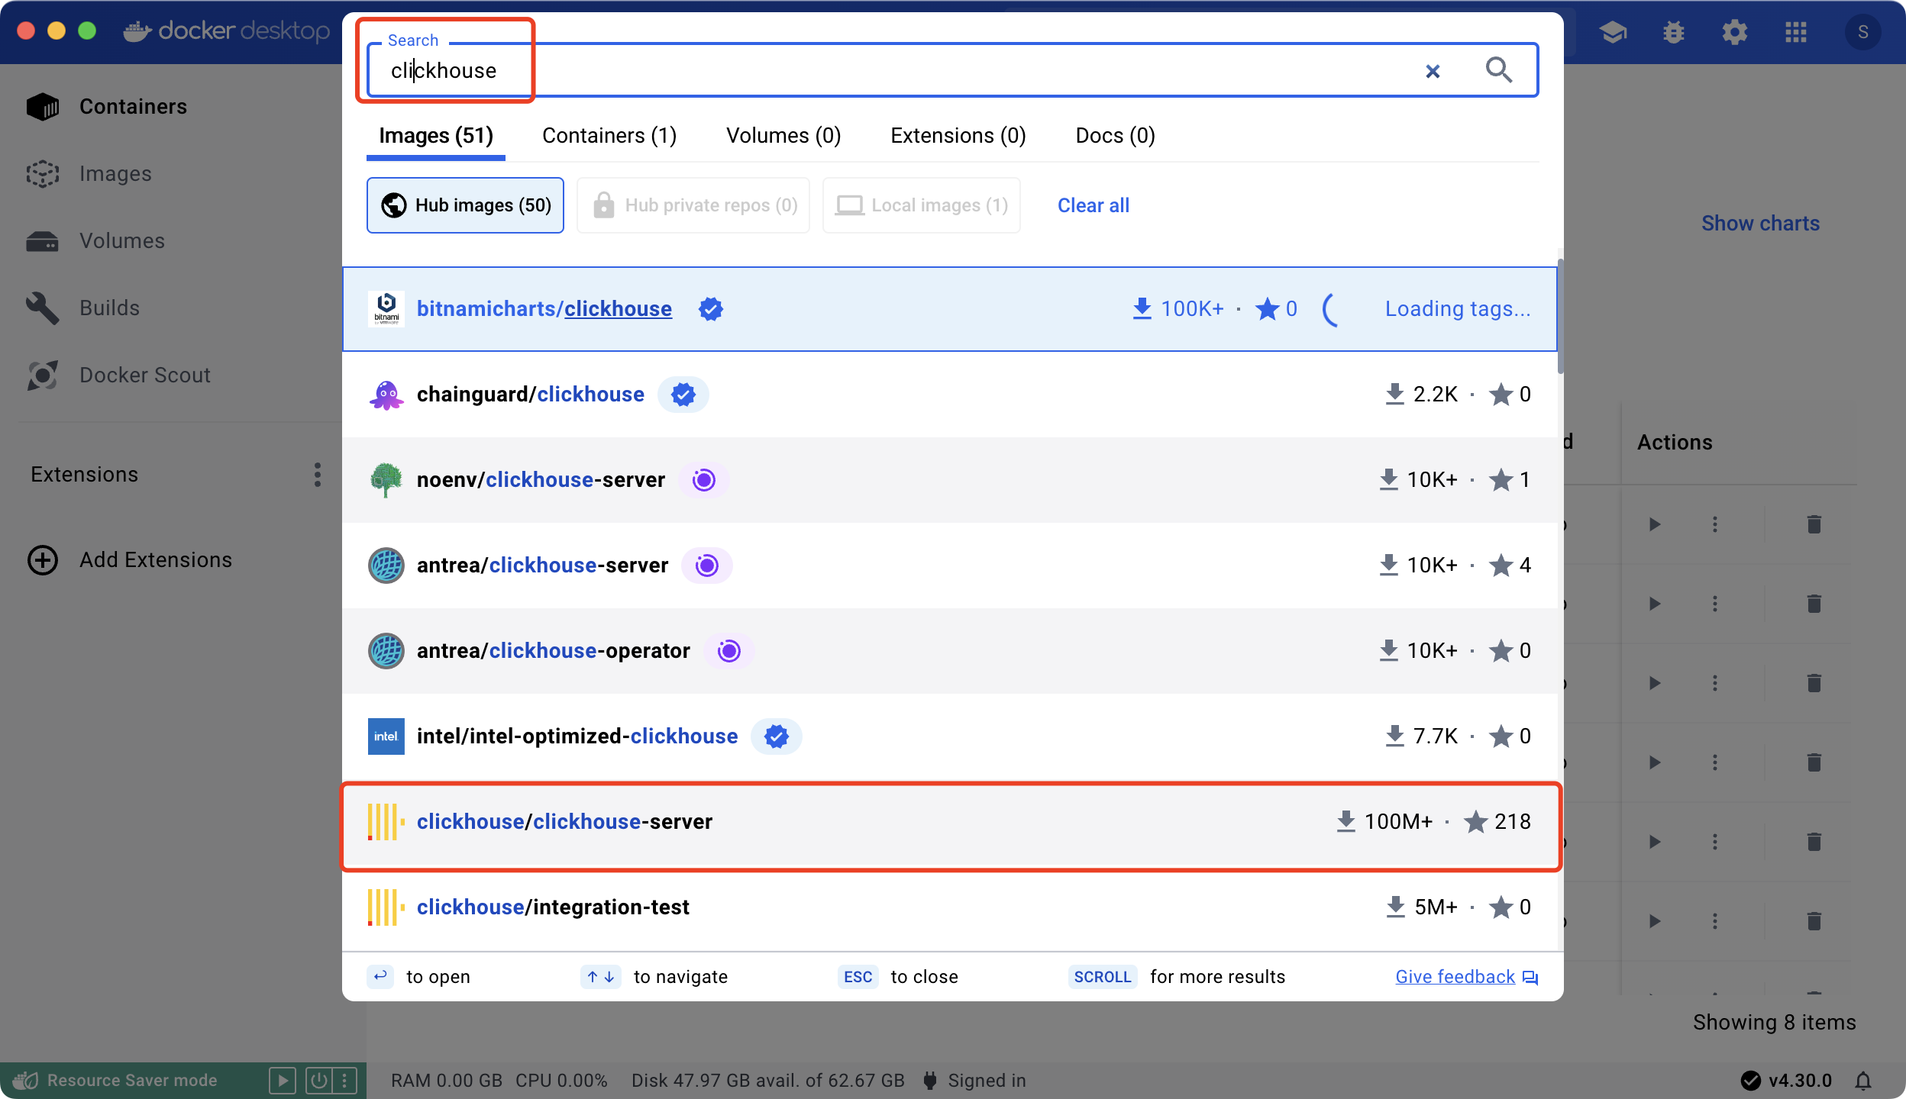This screenshot has width=1906, height=1099.
Task: Click Signed in status
Action: pyautogui.click(x=975, y=1081)
